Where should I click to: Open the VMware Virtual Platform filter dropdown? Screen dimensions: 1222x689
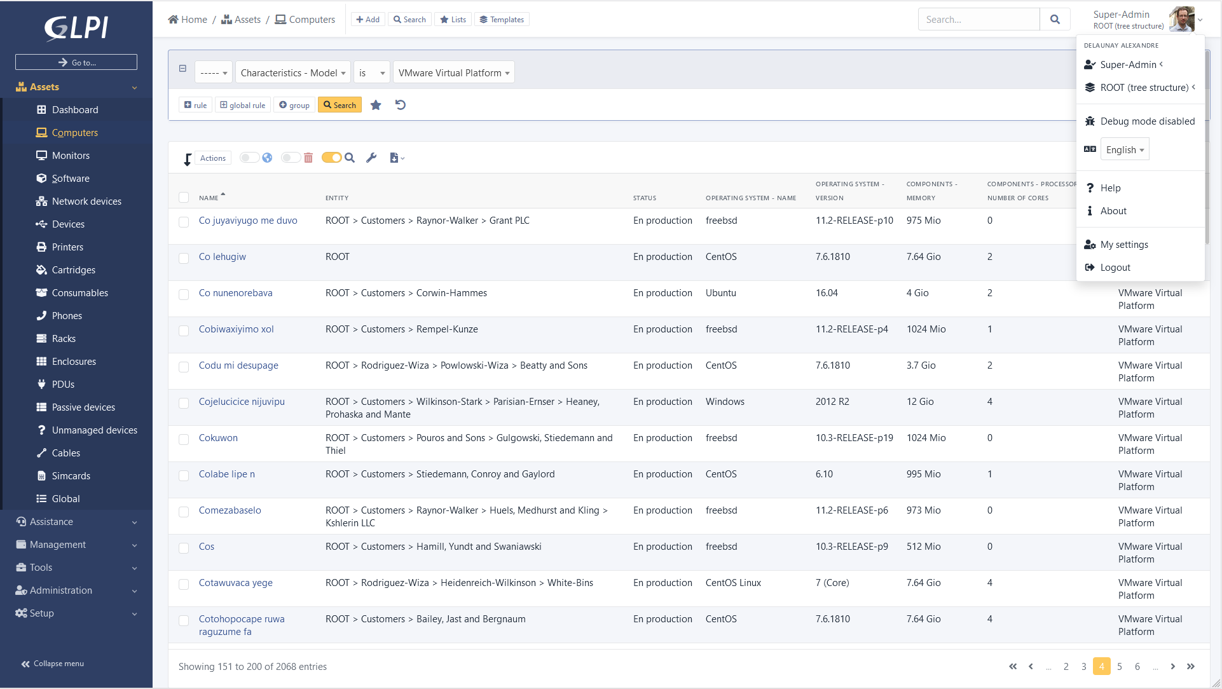pos(453,72)
